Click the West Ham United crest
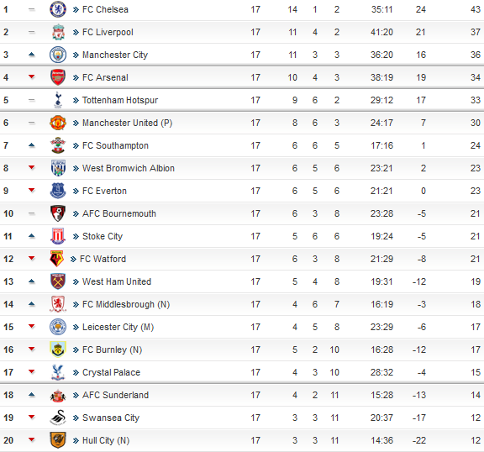This screenshot has width=484, height=452. (58, 281)
